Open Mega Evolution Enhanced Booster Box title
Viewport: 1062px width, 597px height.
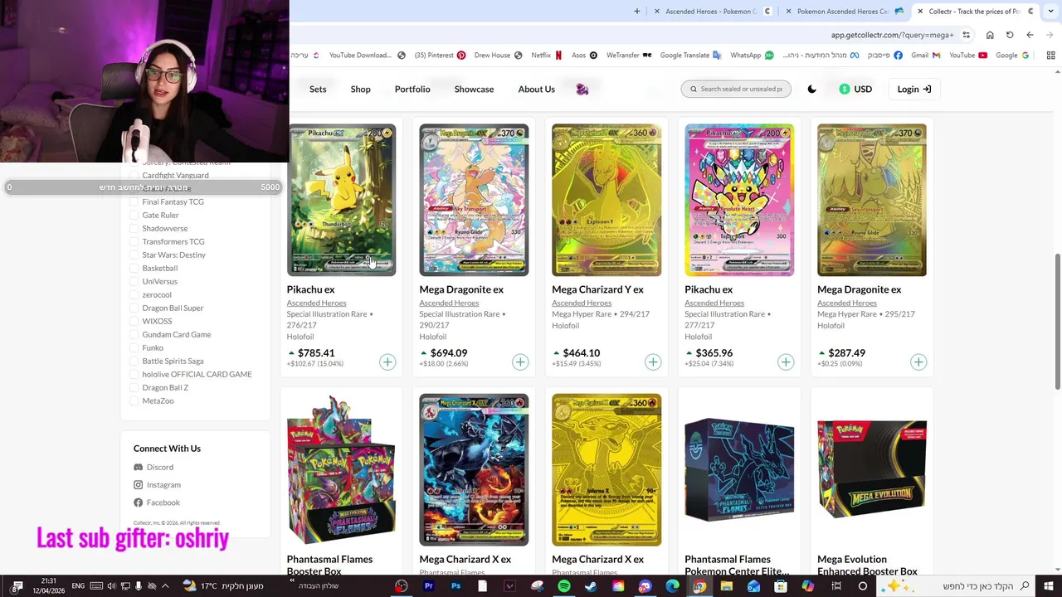pyautogui.click(x=867, y=565)
